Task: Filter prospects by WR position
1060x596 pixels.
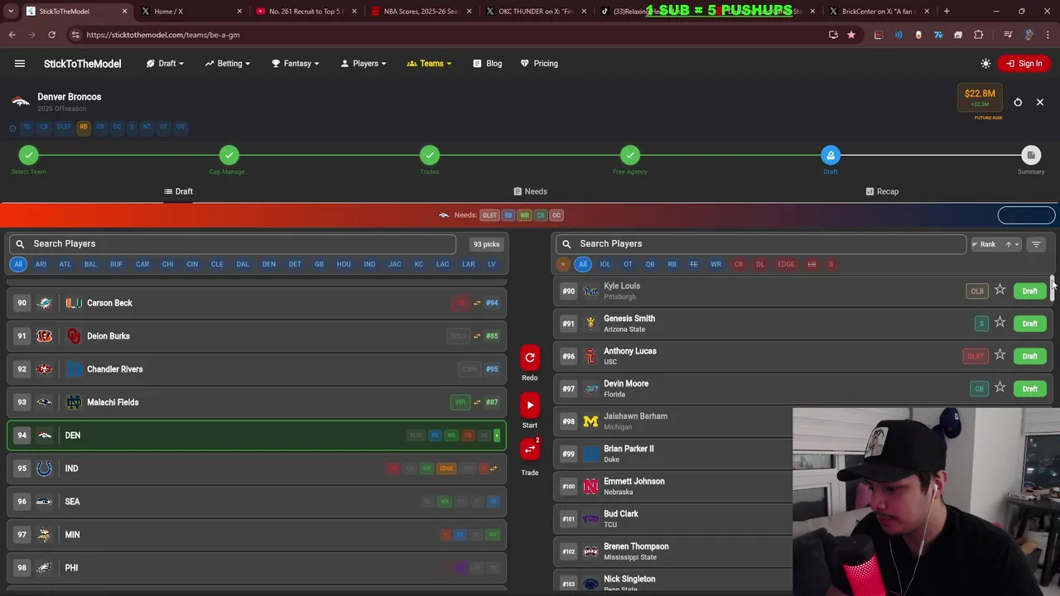Action: [x=715, y=264]
